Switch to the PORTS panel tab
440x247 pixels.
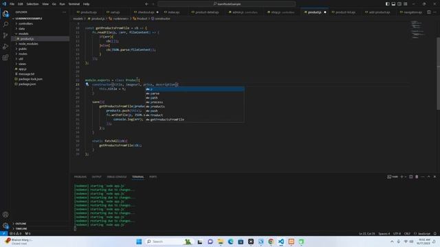[153, 177]
